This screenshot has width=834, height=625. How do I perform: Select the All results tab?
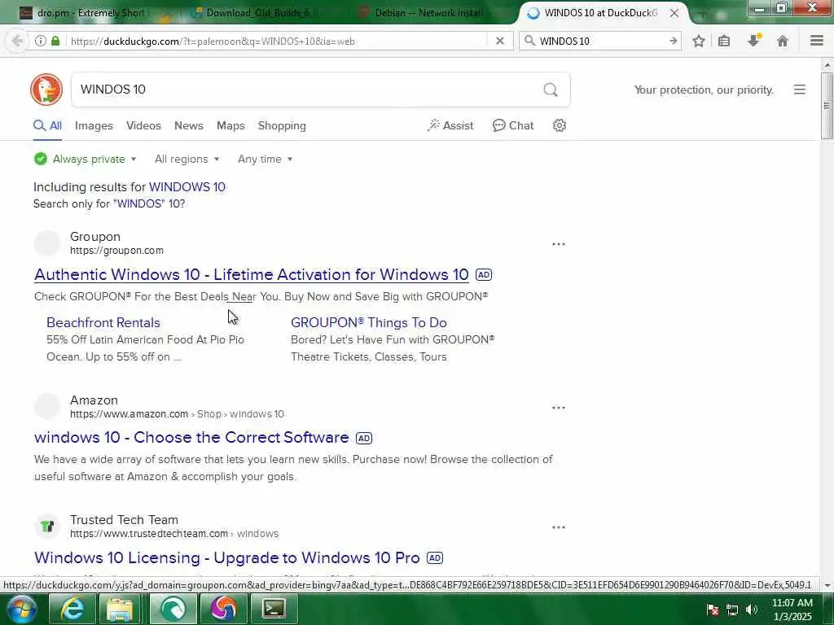[47, 125]
